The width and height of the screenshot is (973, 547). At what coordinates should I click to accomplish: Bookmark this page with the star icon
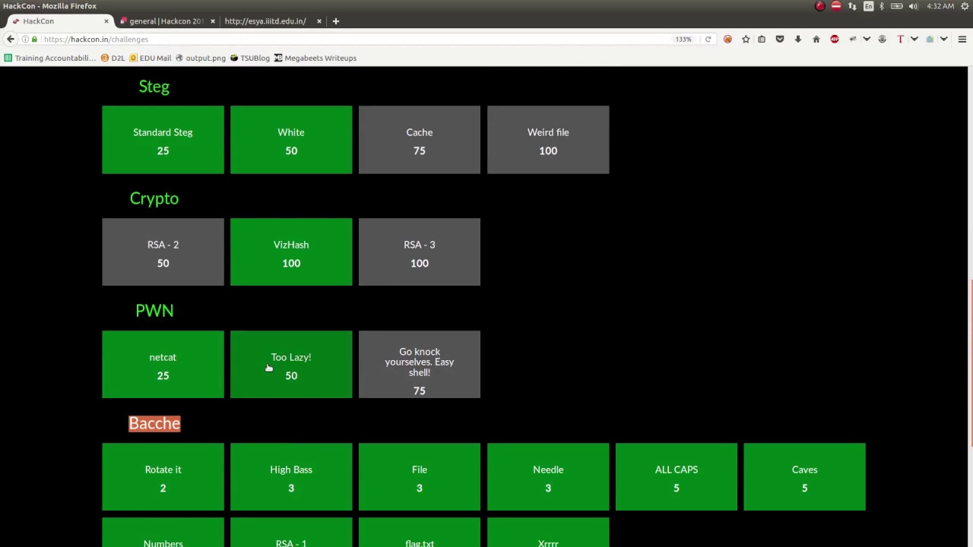point(746,40)
